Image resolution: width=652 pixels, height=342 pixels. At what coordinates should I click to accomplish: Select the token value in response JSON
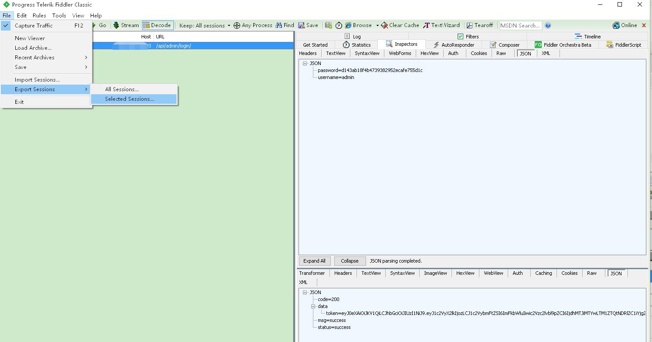click(x=486, y=313)
